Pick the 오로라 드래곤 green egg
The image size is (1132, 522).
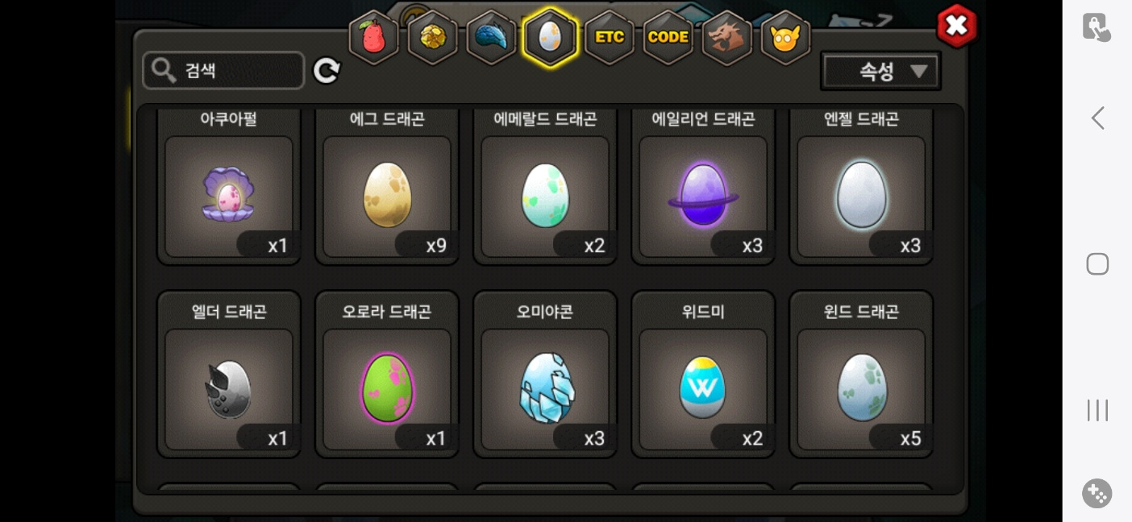[x=387, y=375]
